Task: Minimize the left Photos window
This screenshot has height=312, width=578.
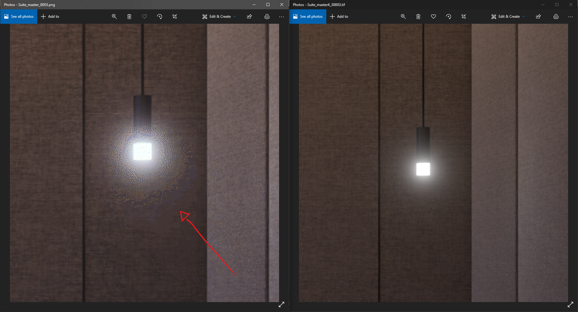Action: pyautogui.click(x=254, y=5)
